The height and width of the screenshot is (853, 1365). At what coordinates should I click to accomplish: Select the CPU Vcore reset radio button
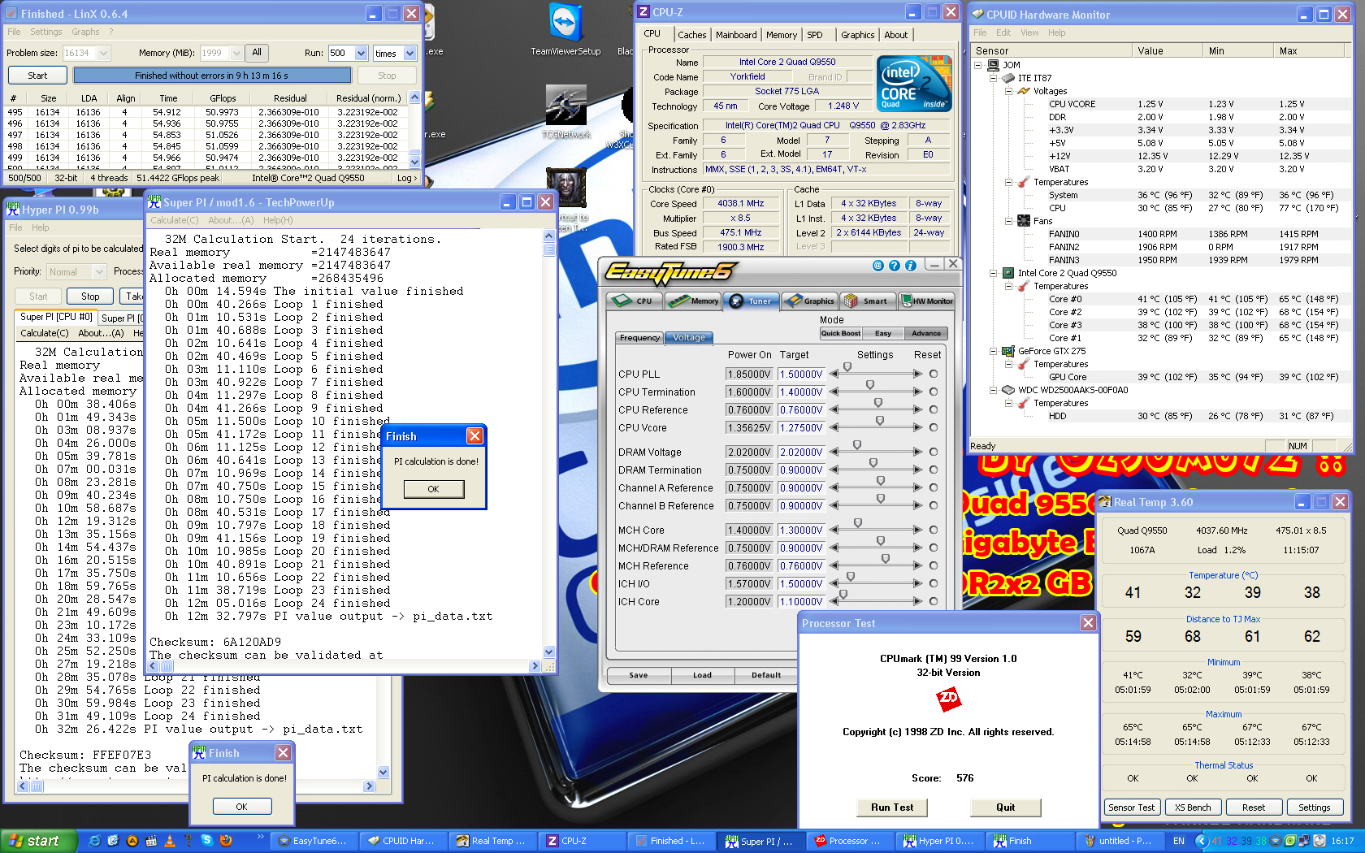934,427
